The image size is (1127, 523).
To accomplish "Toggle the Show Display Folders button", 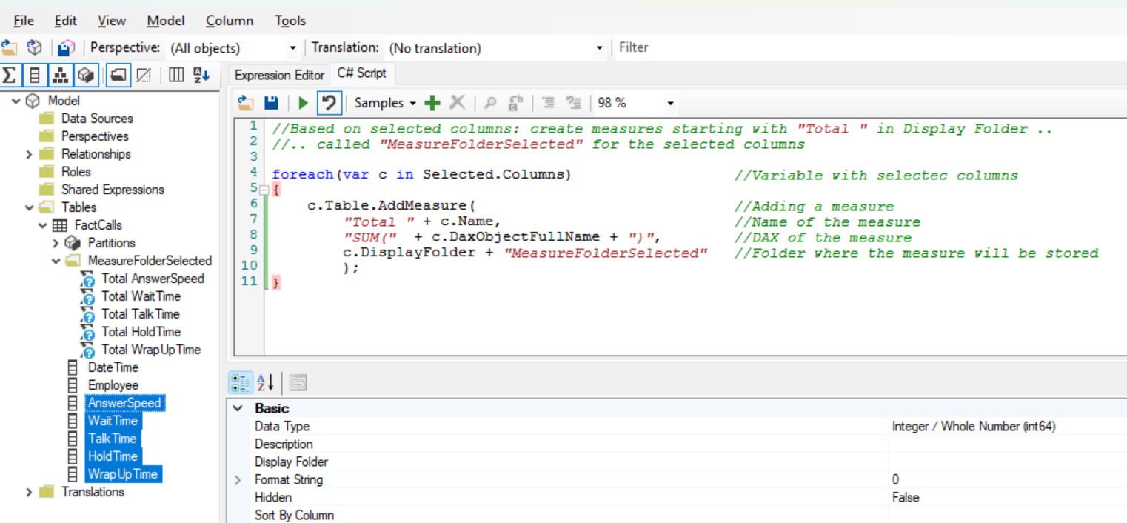I will [117, 75].
